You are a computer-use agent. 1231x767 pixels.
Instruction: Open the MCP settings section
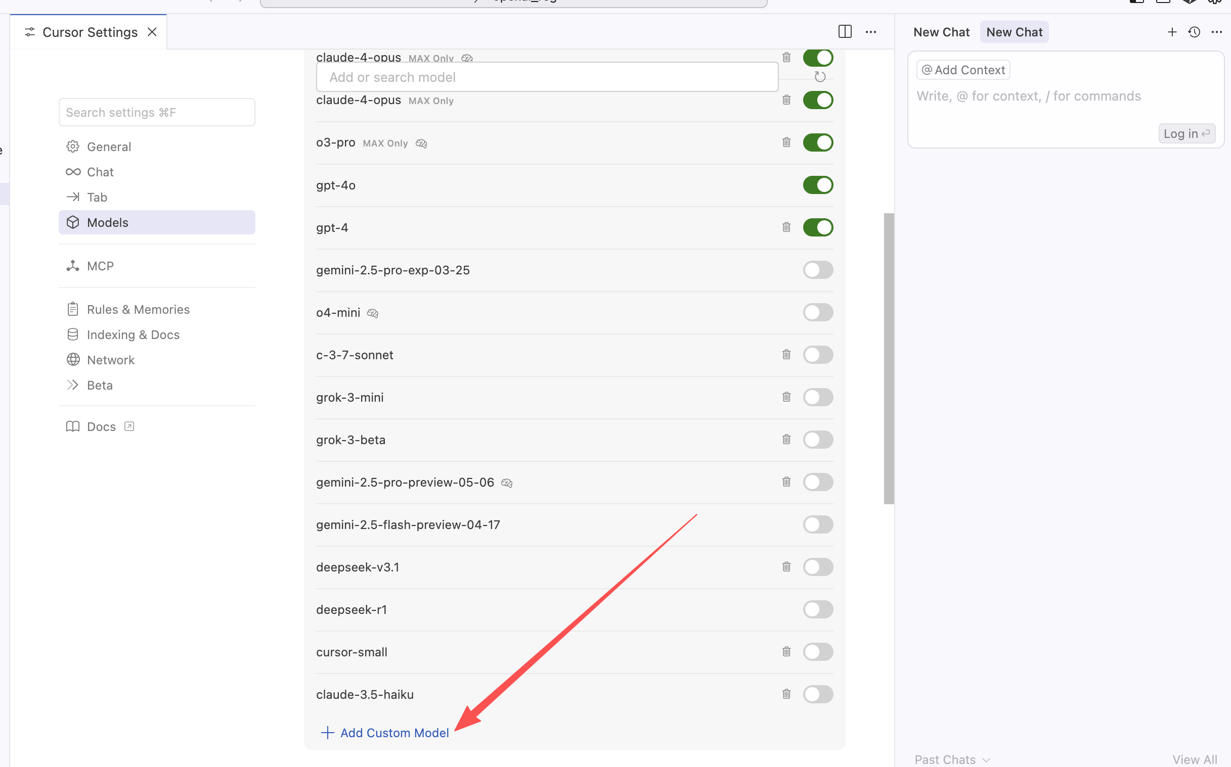100,266
